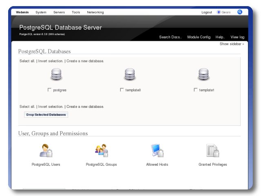Open the PostgreSQL Users icon
This screenshot has height=196, width=261.
(x=46, y=151)
